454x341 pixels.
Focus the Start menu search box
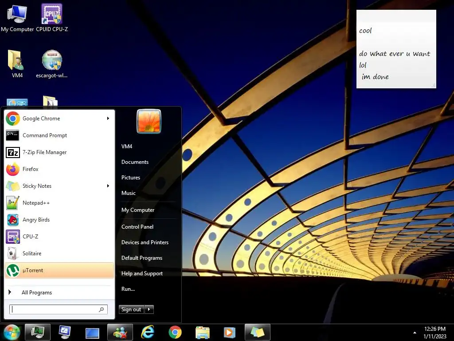[x=59, y=309]
